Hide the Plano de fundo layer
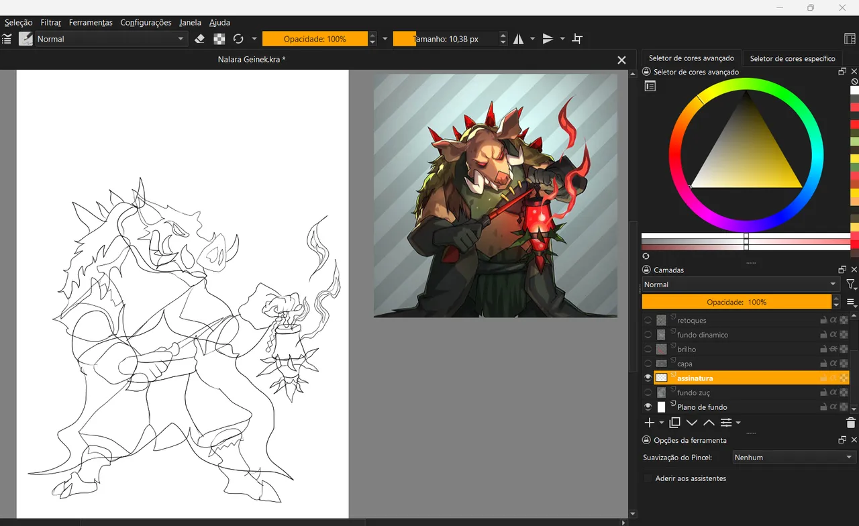 click(x=648, y=407)
